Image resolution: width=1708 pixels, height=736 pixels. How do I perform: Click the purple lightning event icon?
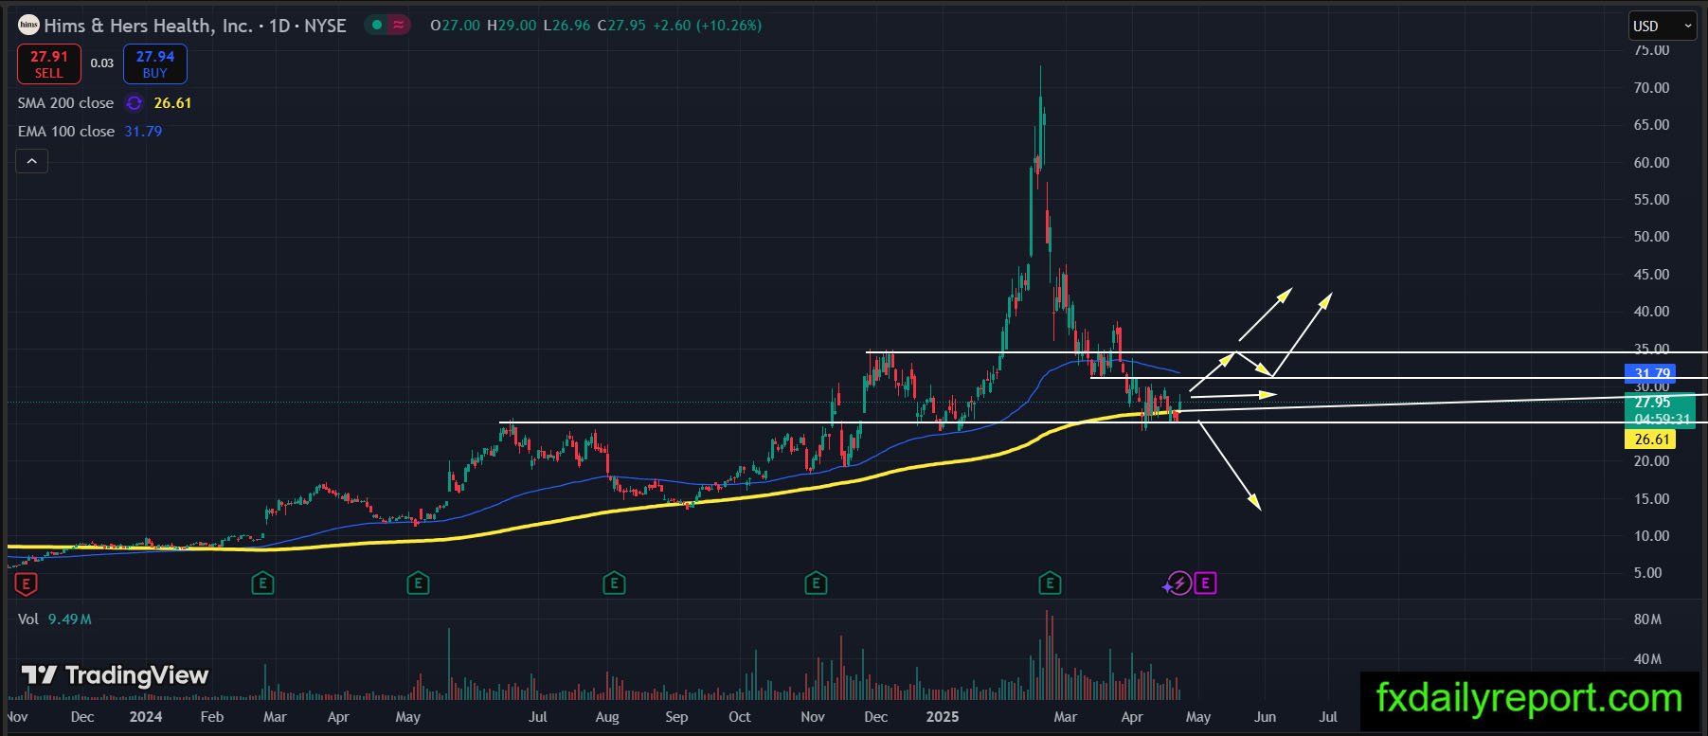1178,583
